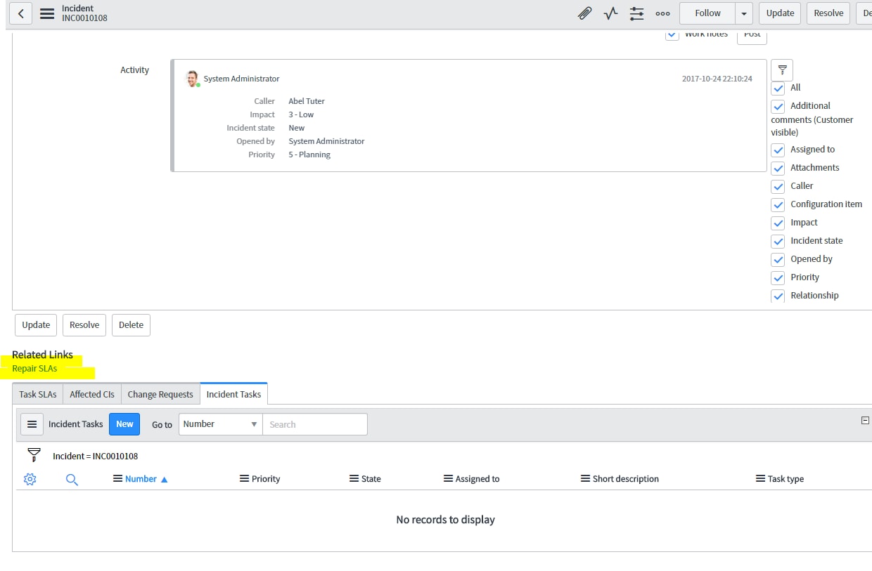
Task: Toggle Attachments filter checkbox
Action: pos(778,169)
